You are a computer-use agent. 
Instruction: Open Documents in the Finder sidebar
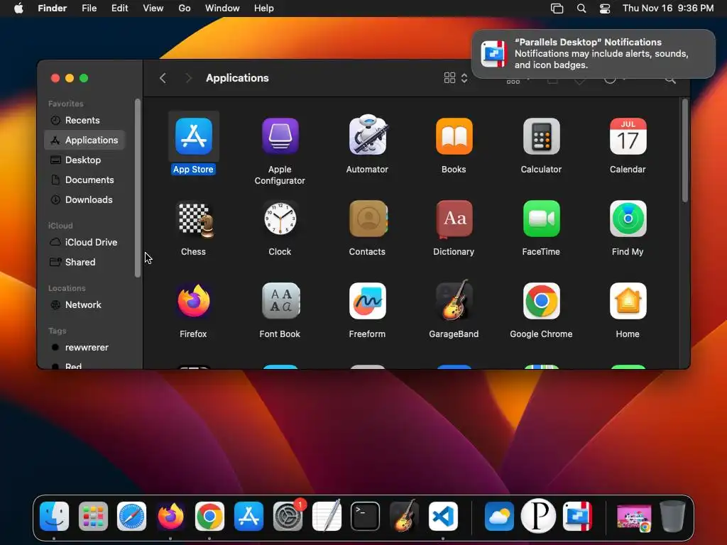click(x=85, y=180)
